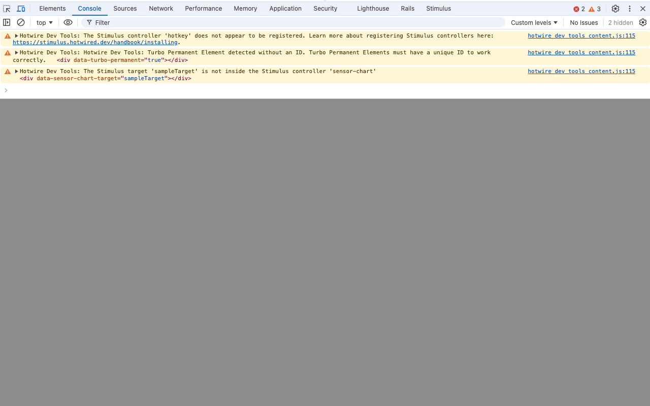Open the stimulus.hotwired.dev installing handbook link
650x406 pixels.
coord(94,42)
